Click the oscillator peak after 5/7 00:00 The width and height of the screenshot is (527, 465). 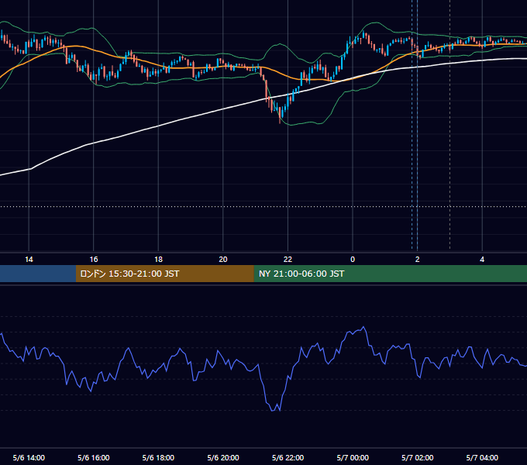363,328
